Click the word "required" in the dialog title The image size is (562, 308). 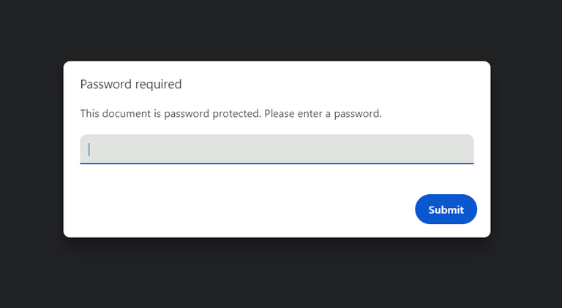(x=158, y=85)
